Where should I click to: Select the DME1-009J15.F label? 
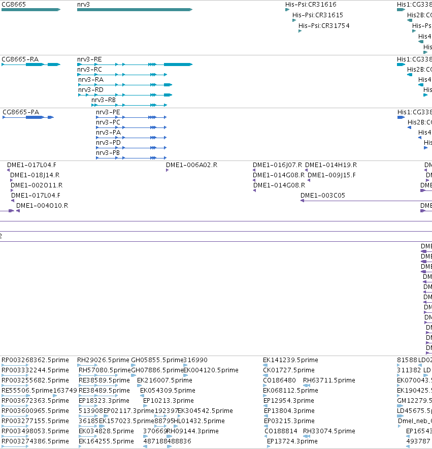pos(331,175)
